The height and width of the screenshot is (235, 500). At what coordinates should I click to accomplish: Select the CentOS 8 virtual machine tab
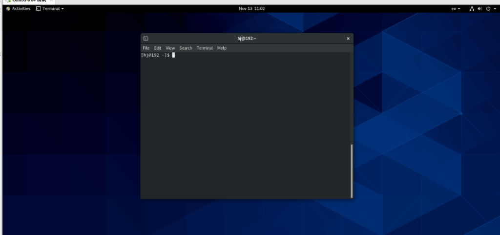24,1
